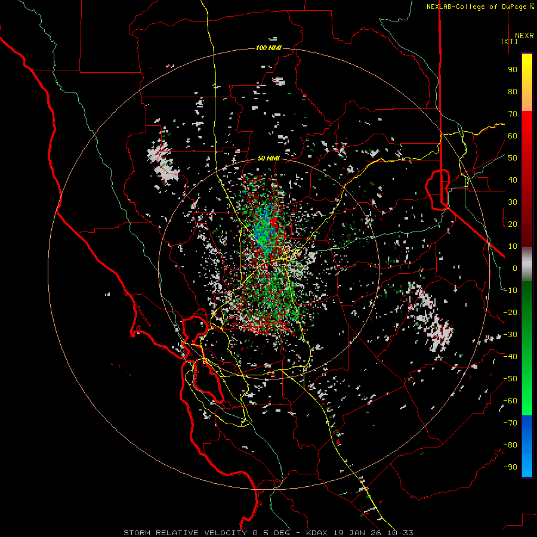537x537 pixels.
Task: Click the 70 value on velocity scale
Action: pos(513,114)
